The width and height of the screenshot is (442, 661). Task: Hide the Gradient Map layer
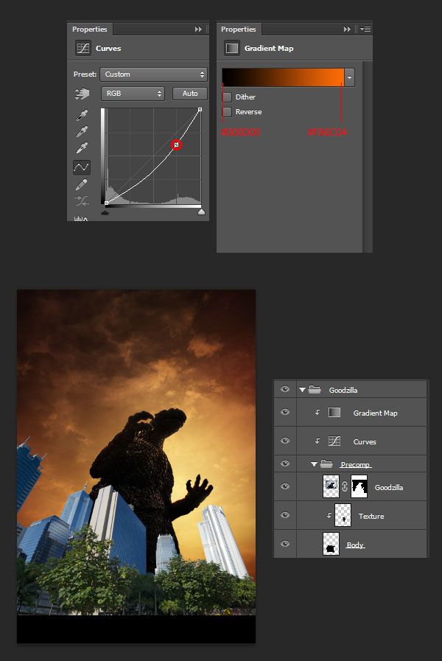point(285,412)
